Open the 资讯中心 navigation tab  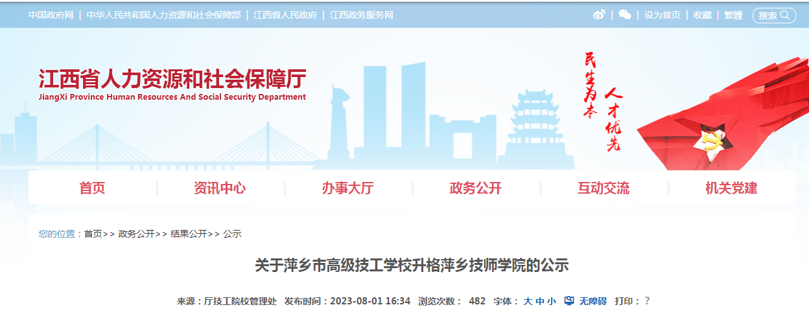click(220, 188)
